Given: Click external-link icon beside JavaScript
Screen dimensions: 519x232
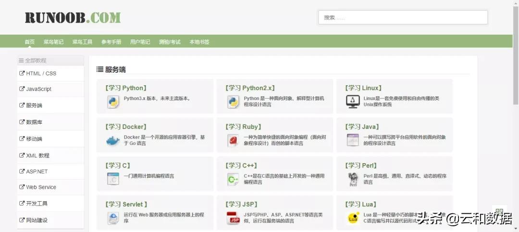Looking at the screenshot, I should coord(22,89).
